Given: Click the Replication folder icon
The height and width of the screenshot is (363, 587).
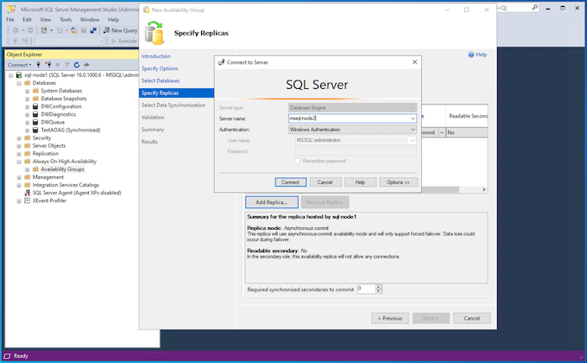Looking at the screenshot, I should (28, 154).
